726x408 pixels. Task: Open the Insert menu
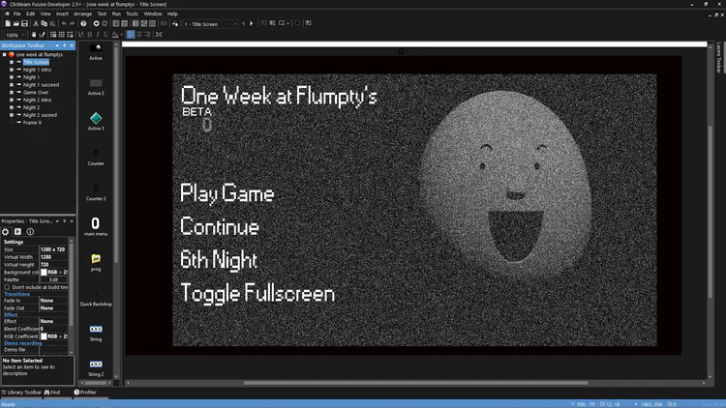(x=62, y=14)
